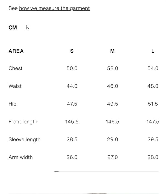This screenshot has height=194, width=167.
Task: Switch measurements to IN units
Action: [x=27, y=27]
